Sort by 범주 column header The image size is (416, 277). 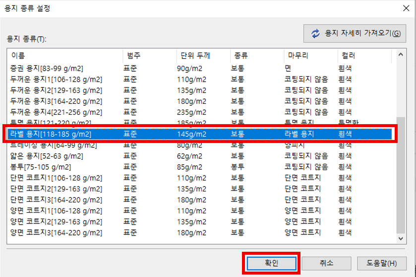pos(149,56)
